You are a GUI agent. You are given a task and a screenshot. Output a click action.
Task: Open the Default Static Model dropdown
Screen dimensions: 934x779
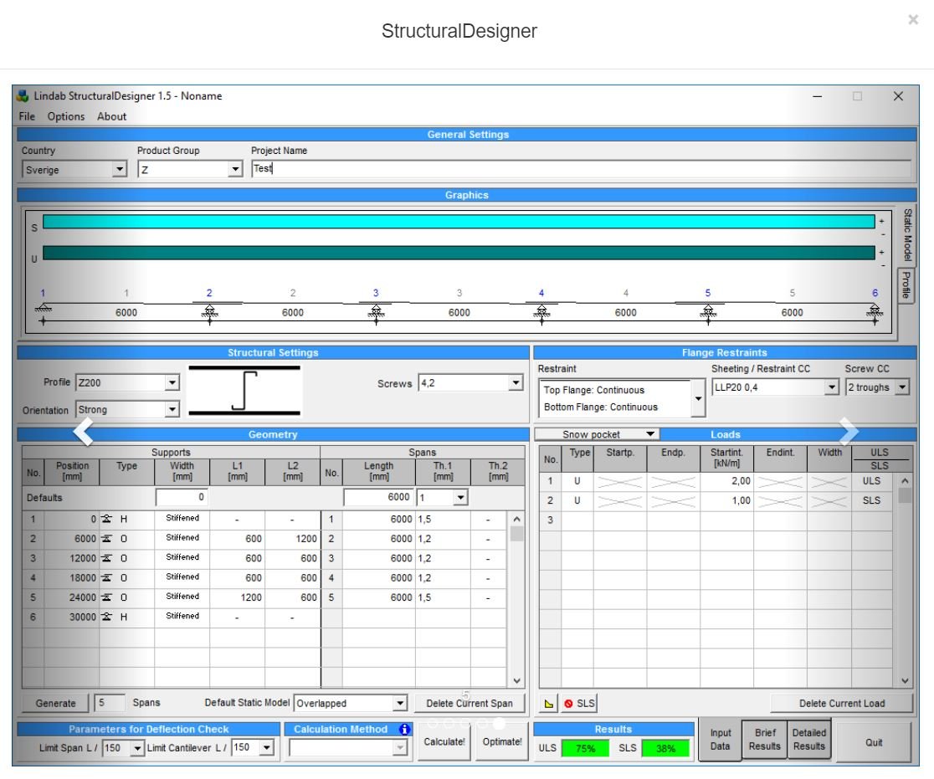[399, 704]
